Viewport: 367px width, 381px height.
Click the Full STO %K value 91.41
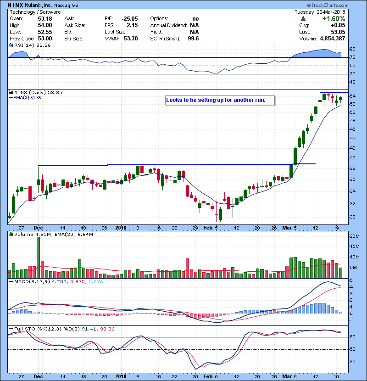pyautogui.click(x=89, y=329)
